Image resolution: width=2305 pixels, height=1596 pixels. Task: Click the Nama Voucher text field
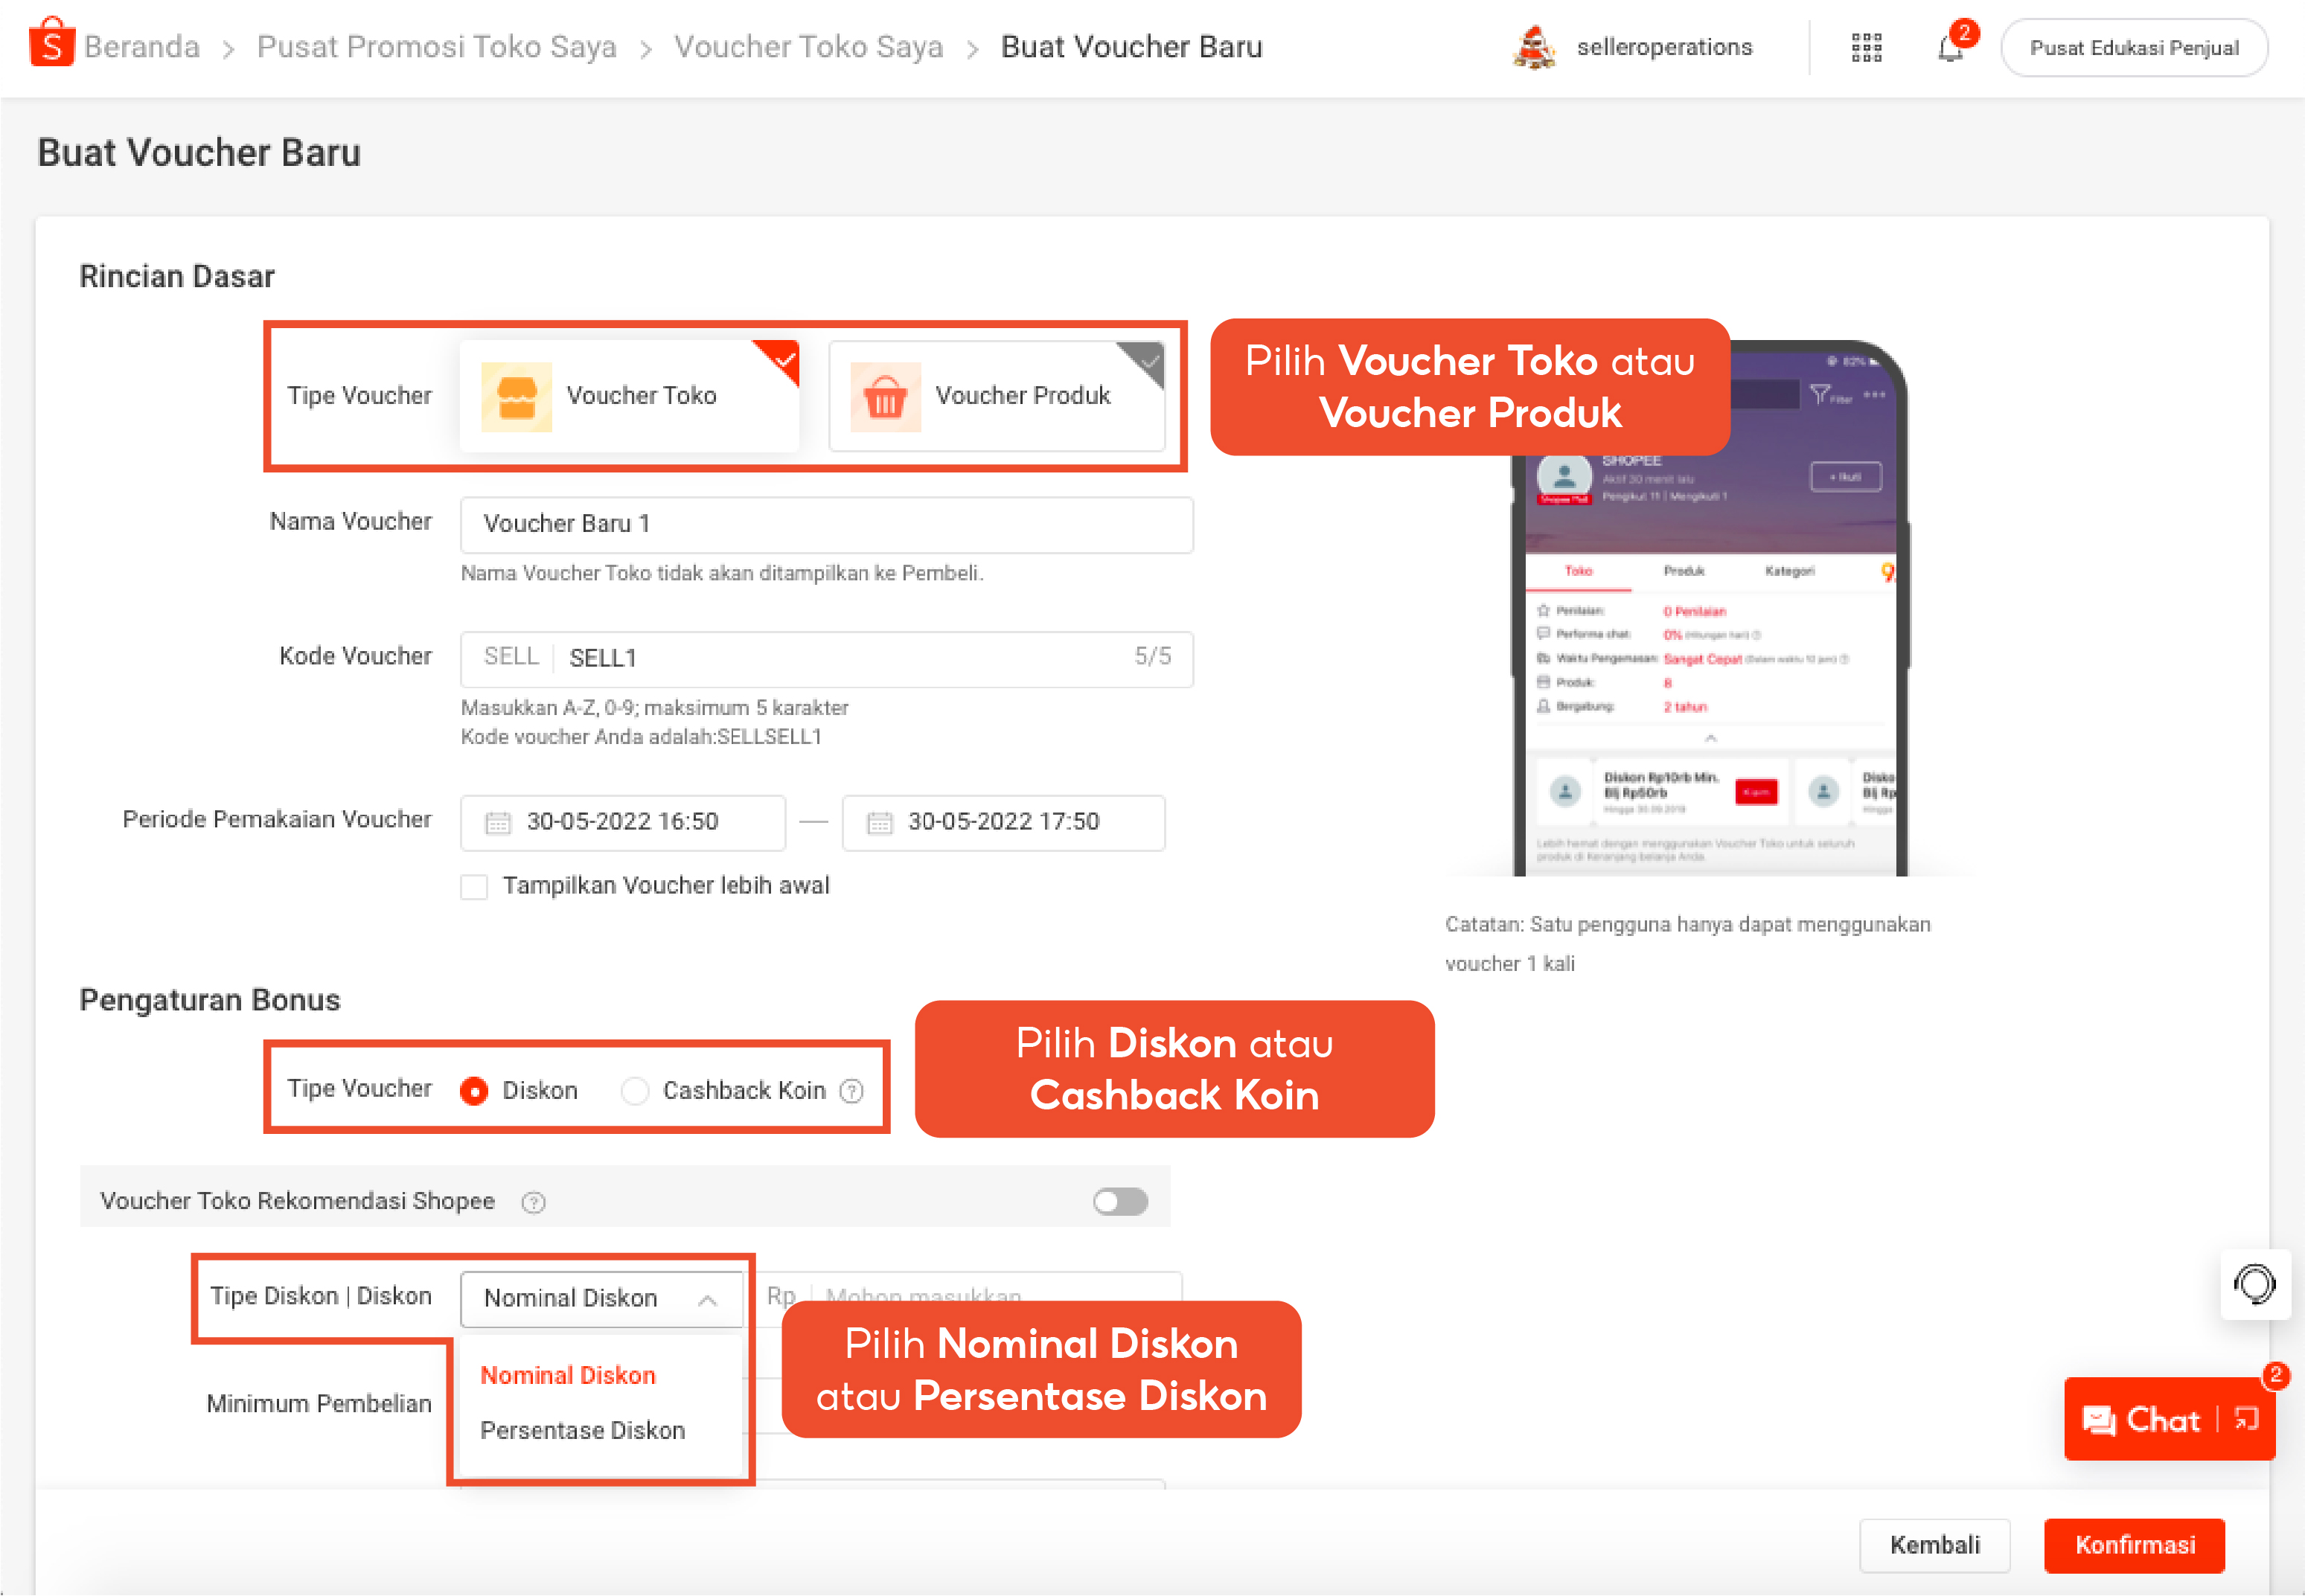tap(826, 524)
